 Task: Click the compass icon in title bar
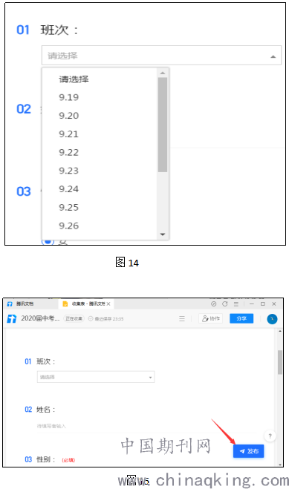tap(213, 303)
